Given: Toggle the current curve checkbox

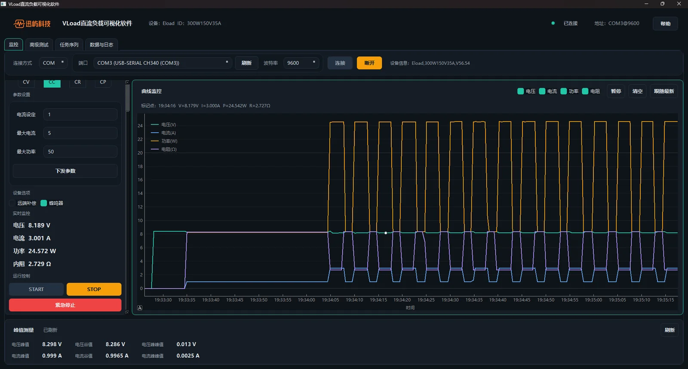Looking at the screenshot, I should pyautogui.click(x=542, y=91).
